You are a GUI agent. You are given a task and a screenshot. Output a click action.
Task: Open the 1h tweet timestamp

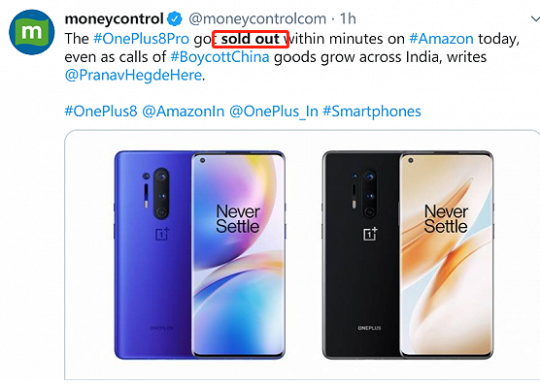(348, 18)
